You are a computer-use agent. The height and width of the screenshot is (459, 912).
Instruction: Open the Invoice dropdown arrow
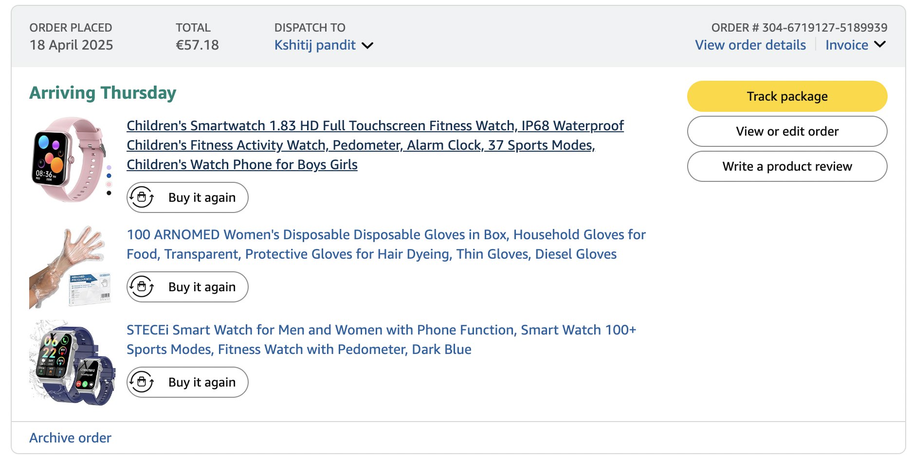(x=880, y=45)
